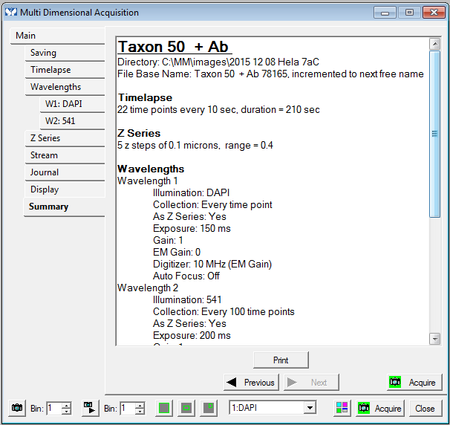
Task: Select the W2: 541 tab
Action: point(72,121)
